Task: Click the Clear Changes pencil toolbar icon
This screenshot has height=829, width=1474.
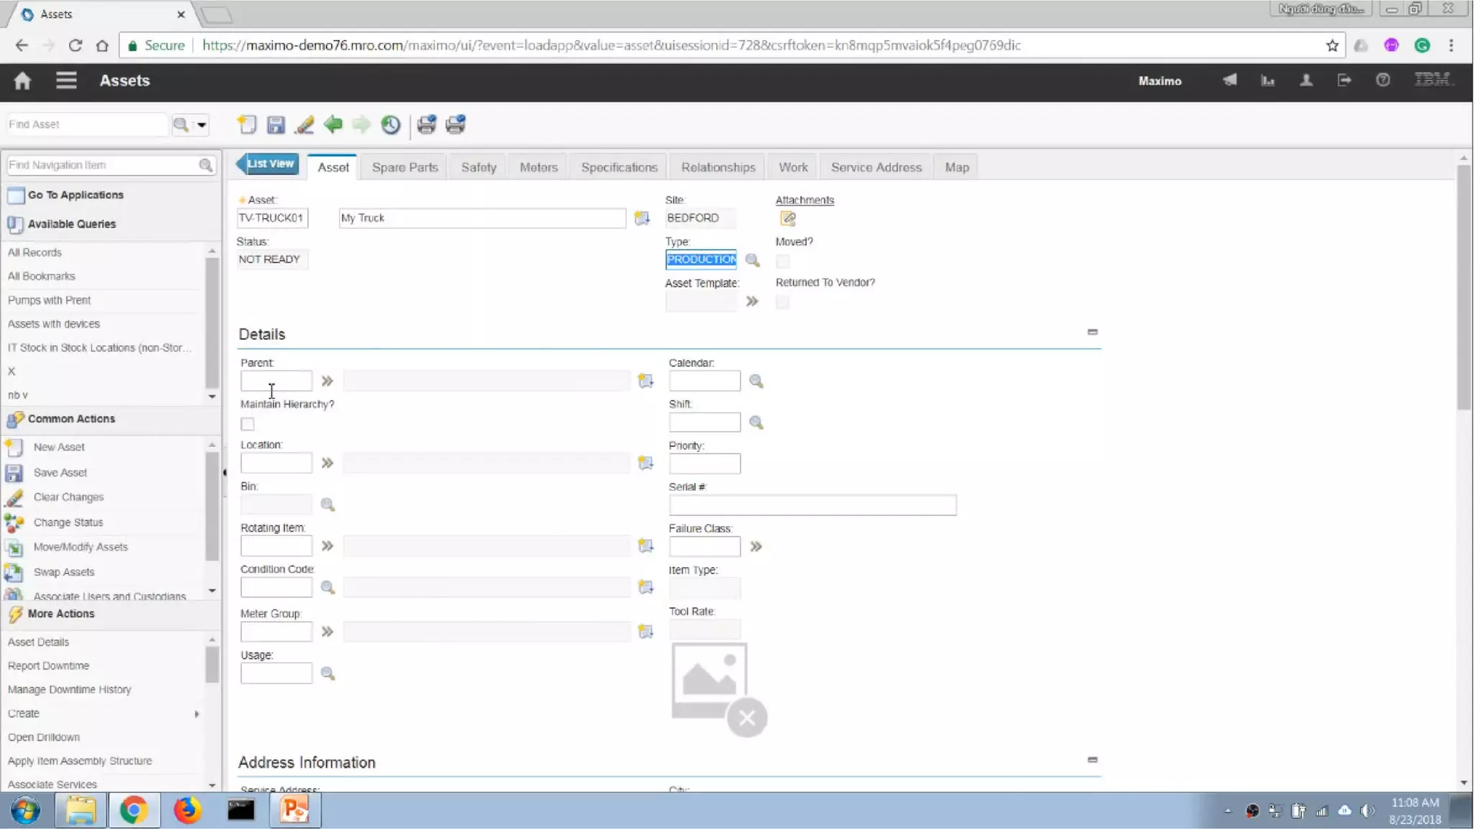Action: [x=304, y=124]
